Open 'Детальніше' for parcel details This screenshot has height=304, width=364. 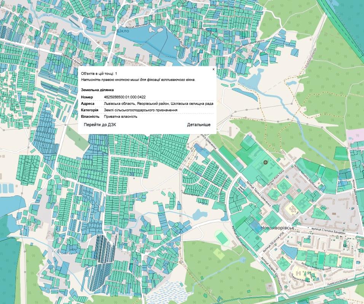pyautogui.click(x=198, y=125)
